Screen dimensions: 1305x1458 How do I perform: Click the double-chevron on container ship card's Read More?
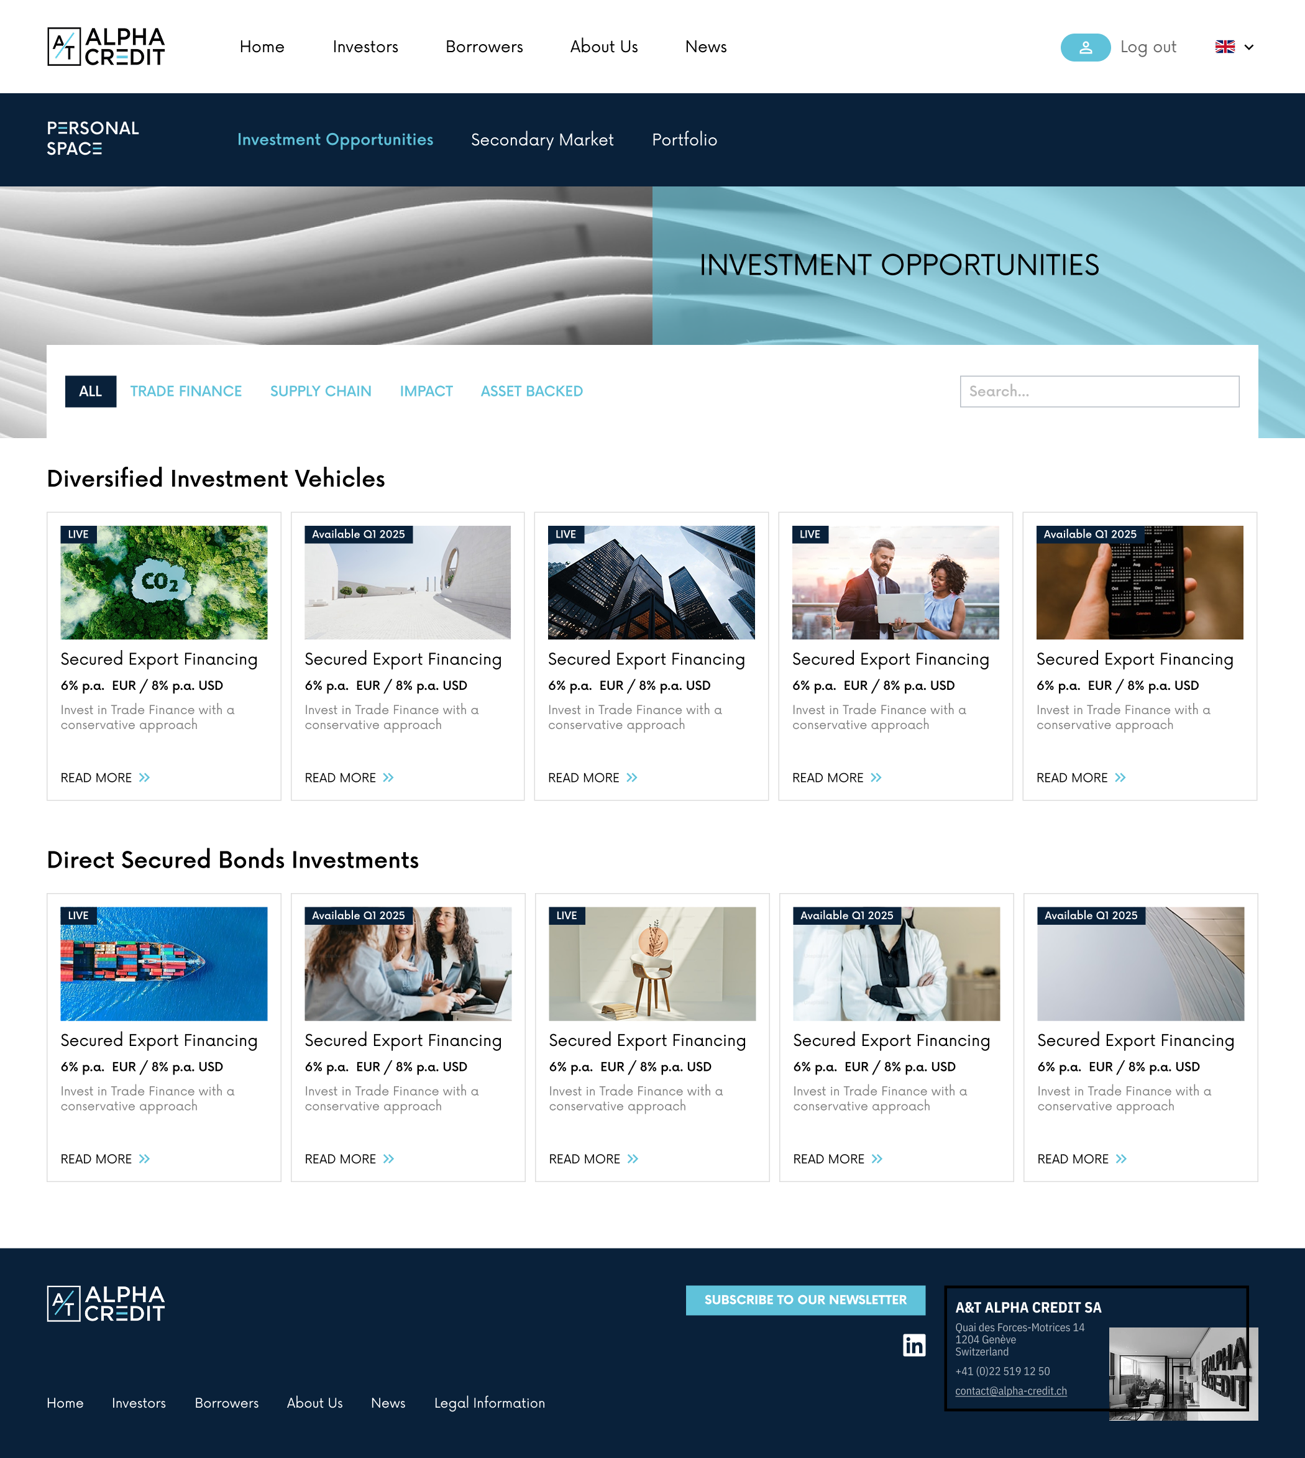point(144,1159)
